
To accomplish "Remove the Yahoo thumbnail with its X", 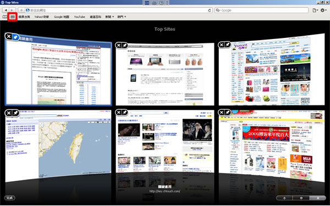I will [222, 45].
